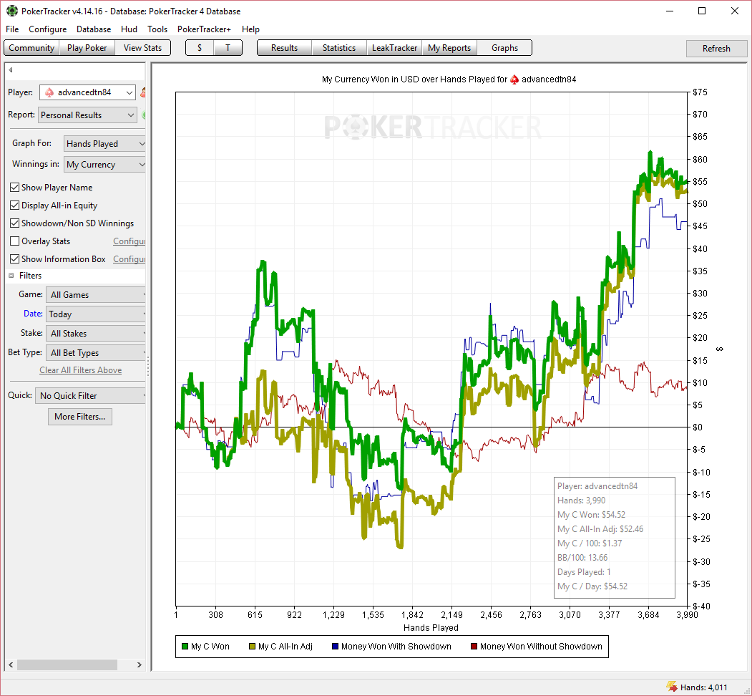Select the T tournaments button
Screen dimensions: 752x696
[x=228, y=48]
